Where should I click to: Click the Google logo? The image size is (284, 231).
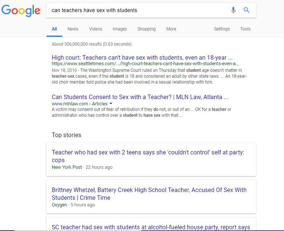tap(21, 11)
